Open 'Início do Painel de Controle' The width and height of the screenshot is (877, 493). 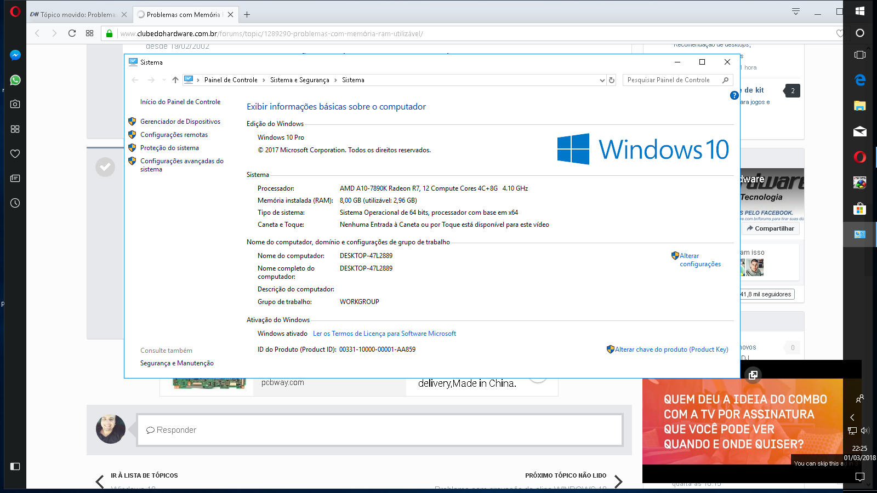click(180, 102)
